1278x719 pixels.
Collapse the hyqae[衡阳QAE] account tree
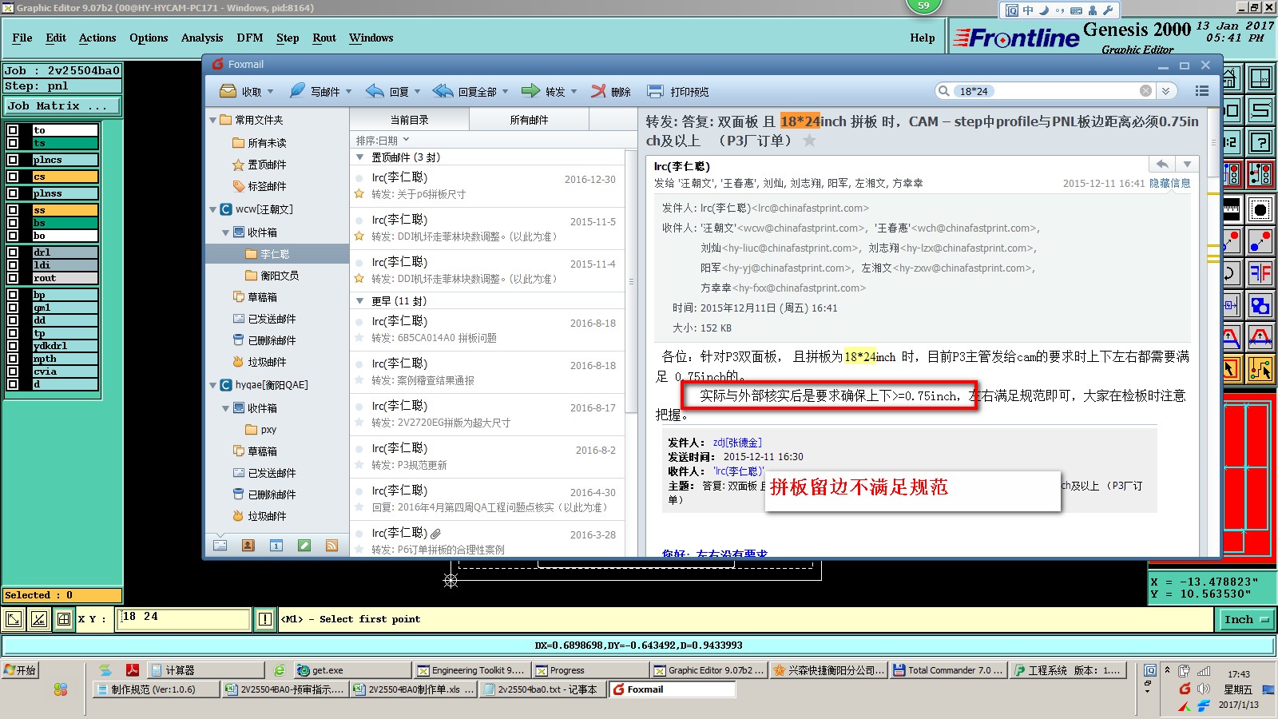coord(213,385)
